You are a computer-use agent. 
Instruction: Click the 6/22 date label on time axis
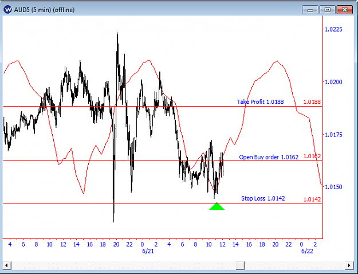(x=307, y=252)
